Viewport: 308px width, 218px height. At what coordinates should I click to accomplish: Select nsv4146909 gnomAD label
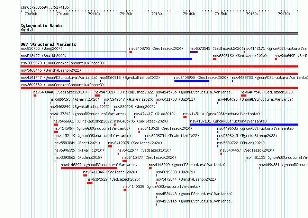point(187,165)
